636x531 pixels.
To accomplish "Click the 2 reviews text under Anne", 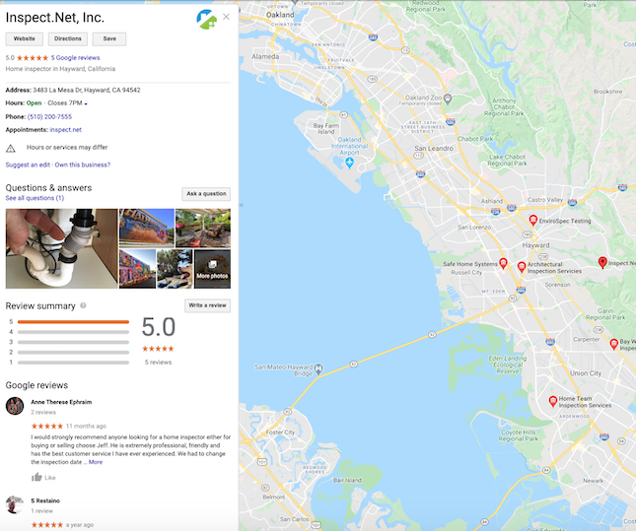I will pyautogui.click(x=43, y=412).
